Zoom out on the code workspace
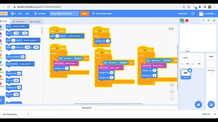 point(172,92)
